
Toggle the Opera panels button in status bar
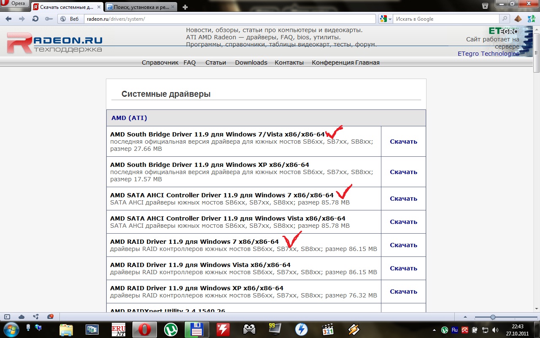point(7,317)
